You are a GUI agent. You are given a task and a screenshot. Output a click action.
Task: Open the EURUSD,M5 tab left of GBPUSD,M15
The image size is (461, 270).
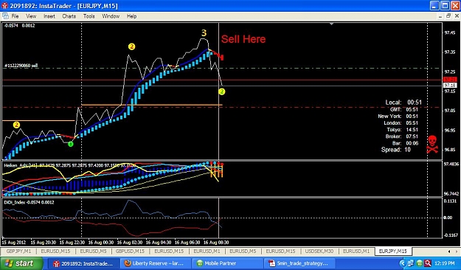93,251
